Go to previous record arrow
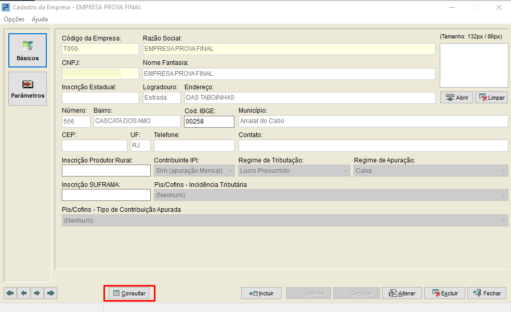Screen dimensions: 511x312 click(23, 293)
